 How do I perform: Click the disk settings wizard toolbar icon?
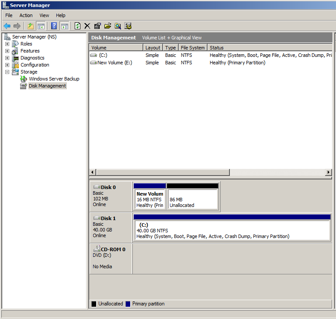tap(128, 26)
